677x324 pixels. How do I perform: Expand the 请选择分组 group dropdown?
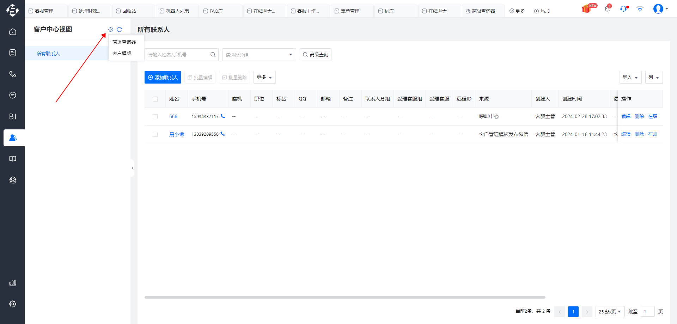pyautogui.click(x=259, y=55)
